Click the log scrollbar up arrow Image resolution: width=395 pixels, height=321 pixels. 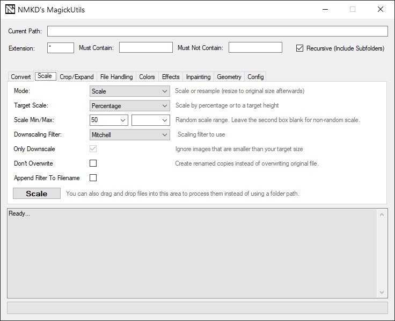(382, 215)
